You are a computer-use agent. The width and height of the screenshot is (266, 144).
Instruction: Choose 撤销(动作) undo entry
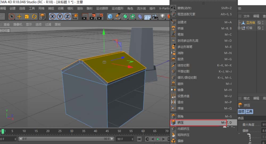pyautogui.click(x=203, y=8)
